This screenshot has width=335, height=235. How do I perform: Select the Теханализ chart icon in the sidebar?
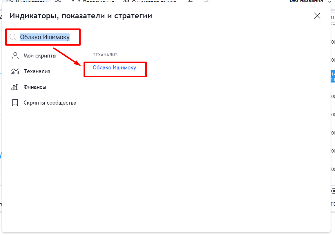(15, 71)
